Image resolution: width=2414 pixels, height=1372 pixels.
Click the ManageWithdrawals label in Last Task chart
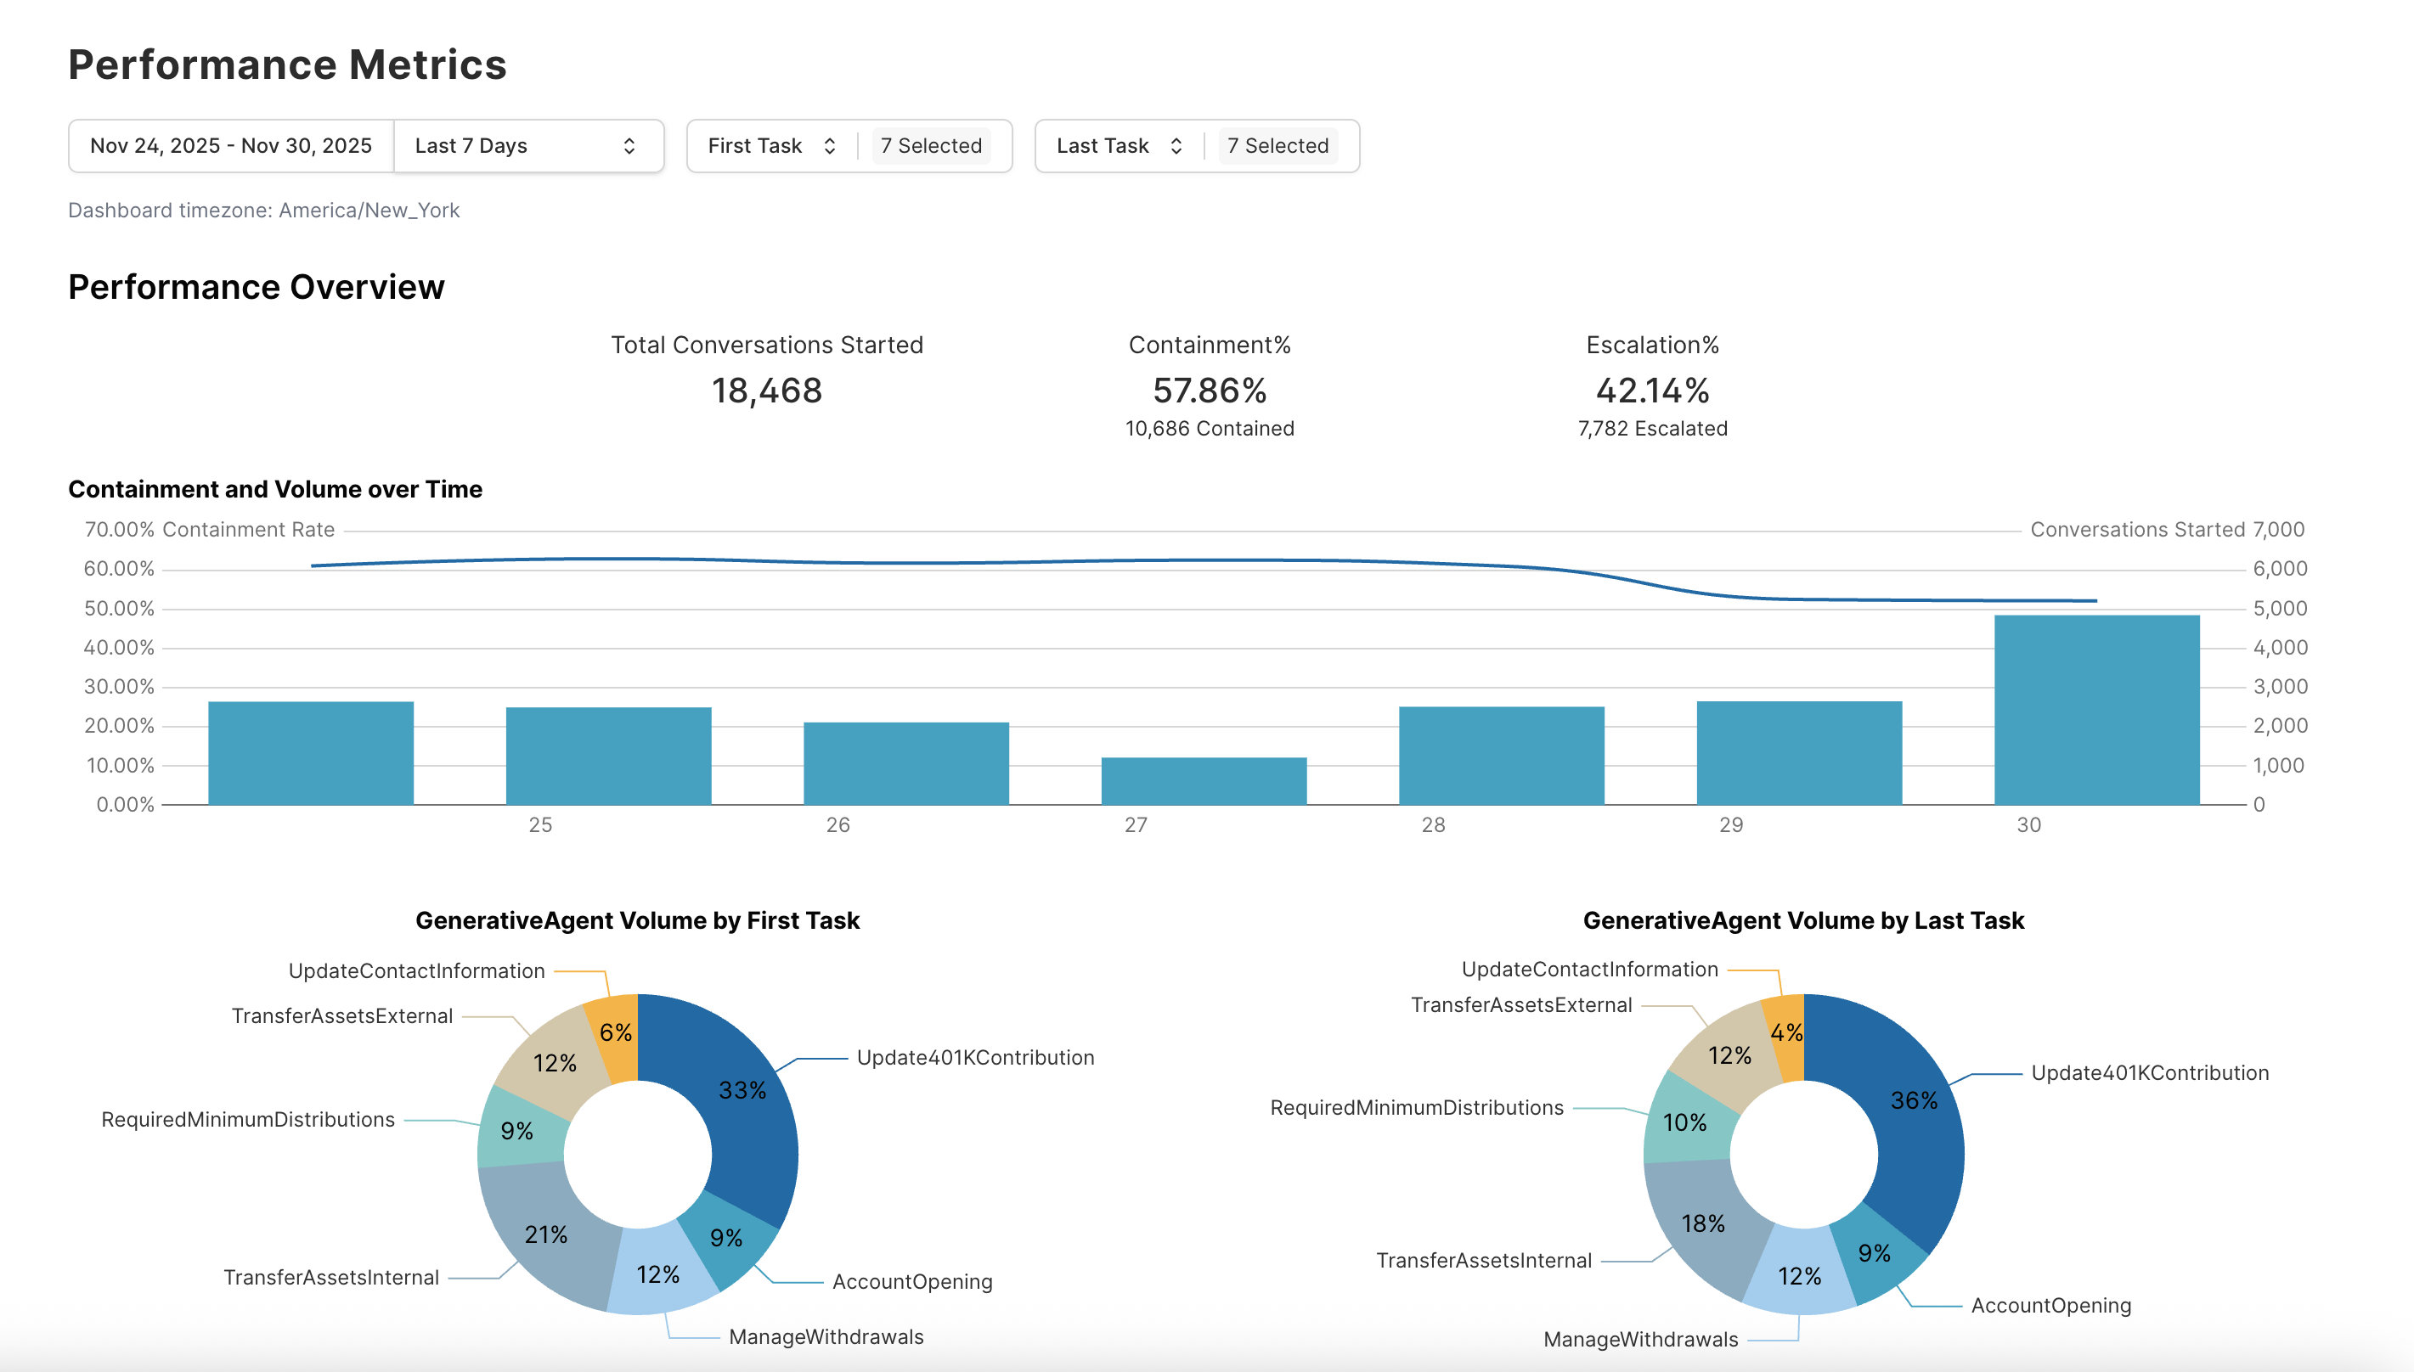click(1640, 1339)
